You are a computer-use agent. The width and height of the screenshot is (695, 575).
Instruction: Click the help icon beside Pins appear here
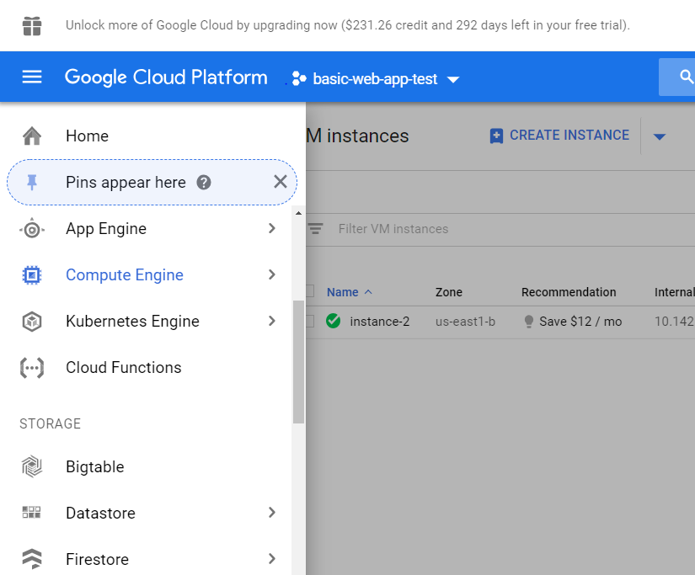pos(204,183)
